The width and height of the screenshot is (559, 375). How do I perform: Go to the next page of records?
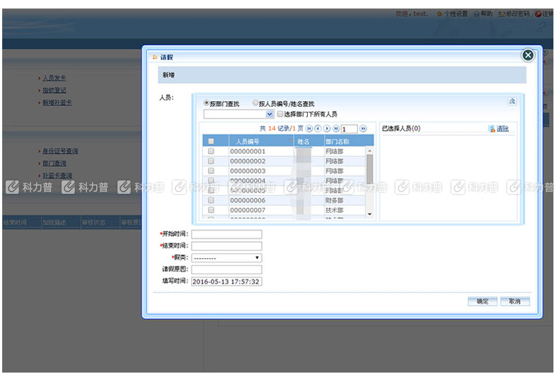pyautogui.click(x=327, y=128)
